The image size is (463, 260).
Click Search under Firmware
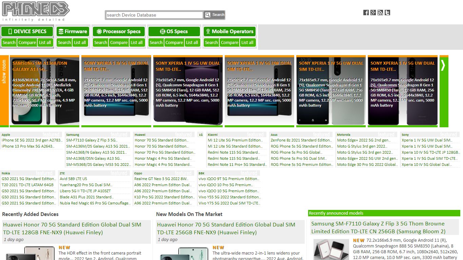(64, 43)
